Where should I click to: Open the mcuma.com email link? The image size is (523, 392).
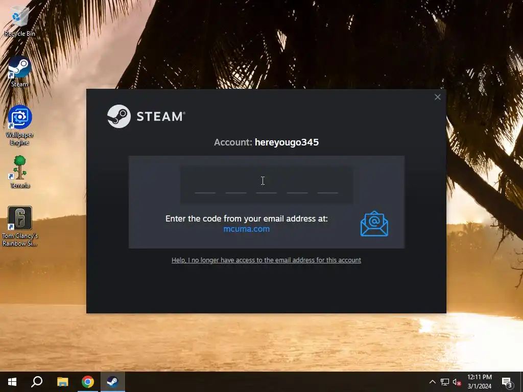[x=247, y=229]
